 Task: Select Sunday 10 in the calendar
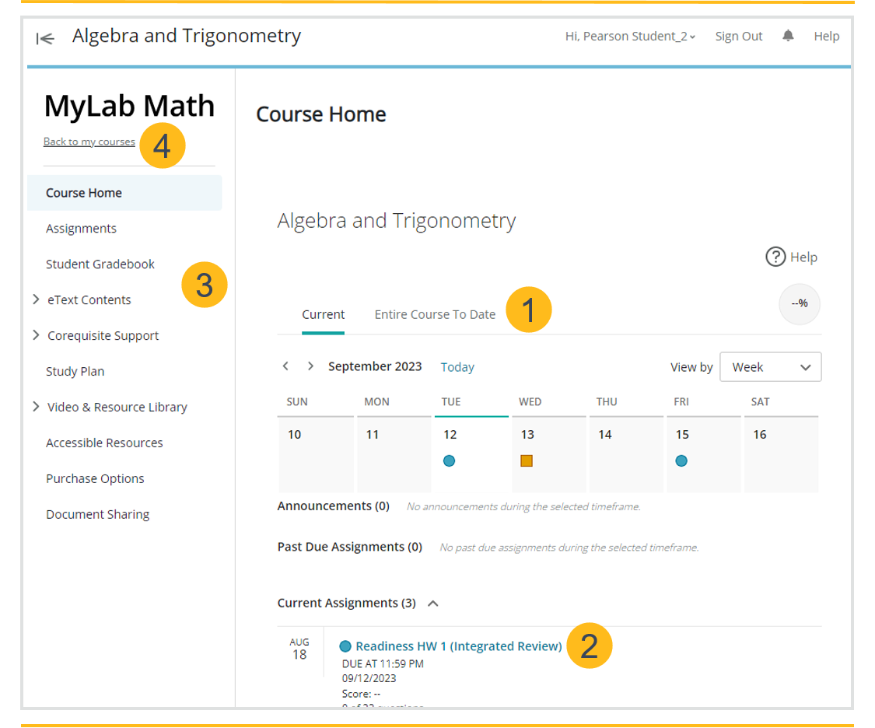point(316,456)
